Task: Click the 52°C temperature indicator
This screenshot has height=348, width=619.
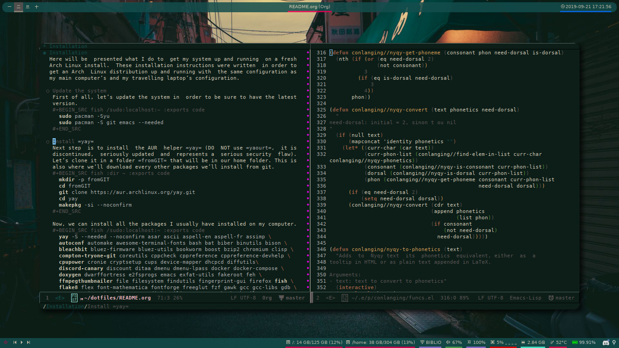Action: click(x=558, y=342)
